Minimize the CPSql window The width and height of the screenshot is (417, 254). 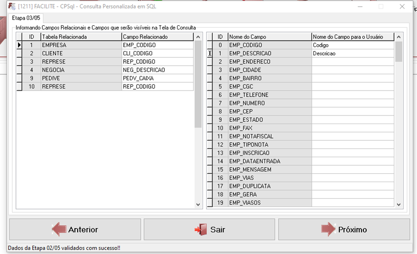point(360,7)
